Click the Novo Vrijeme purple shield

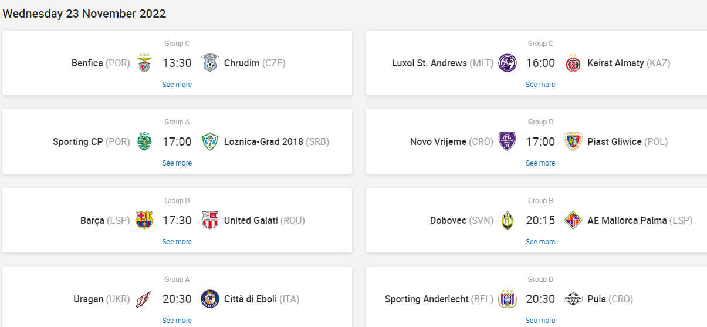pyautogui.click(x=508, y=141)
